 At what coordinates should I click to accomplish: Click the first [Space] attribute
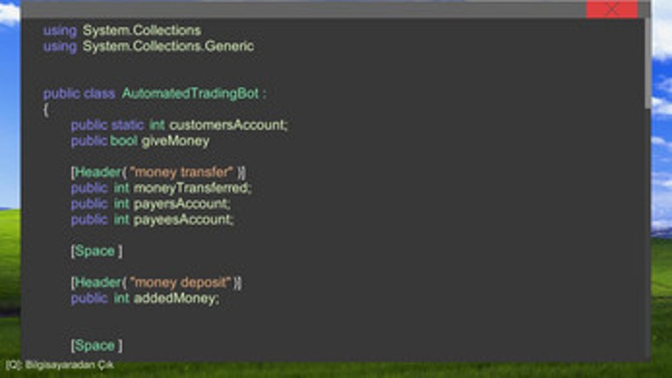pos(96,251)
